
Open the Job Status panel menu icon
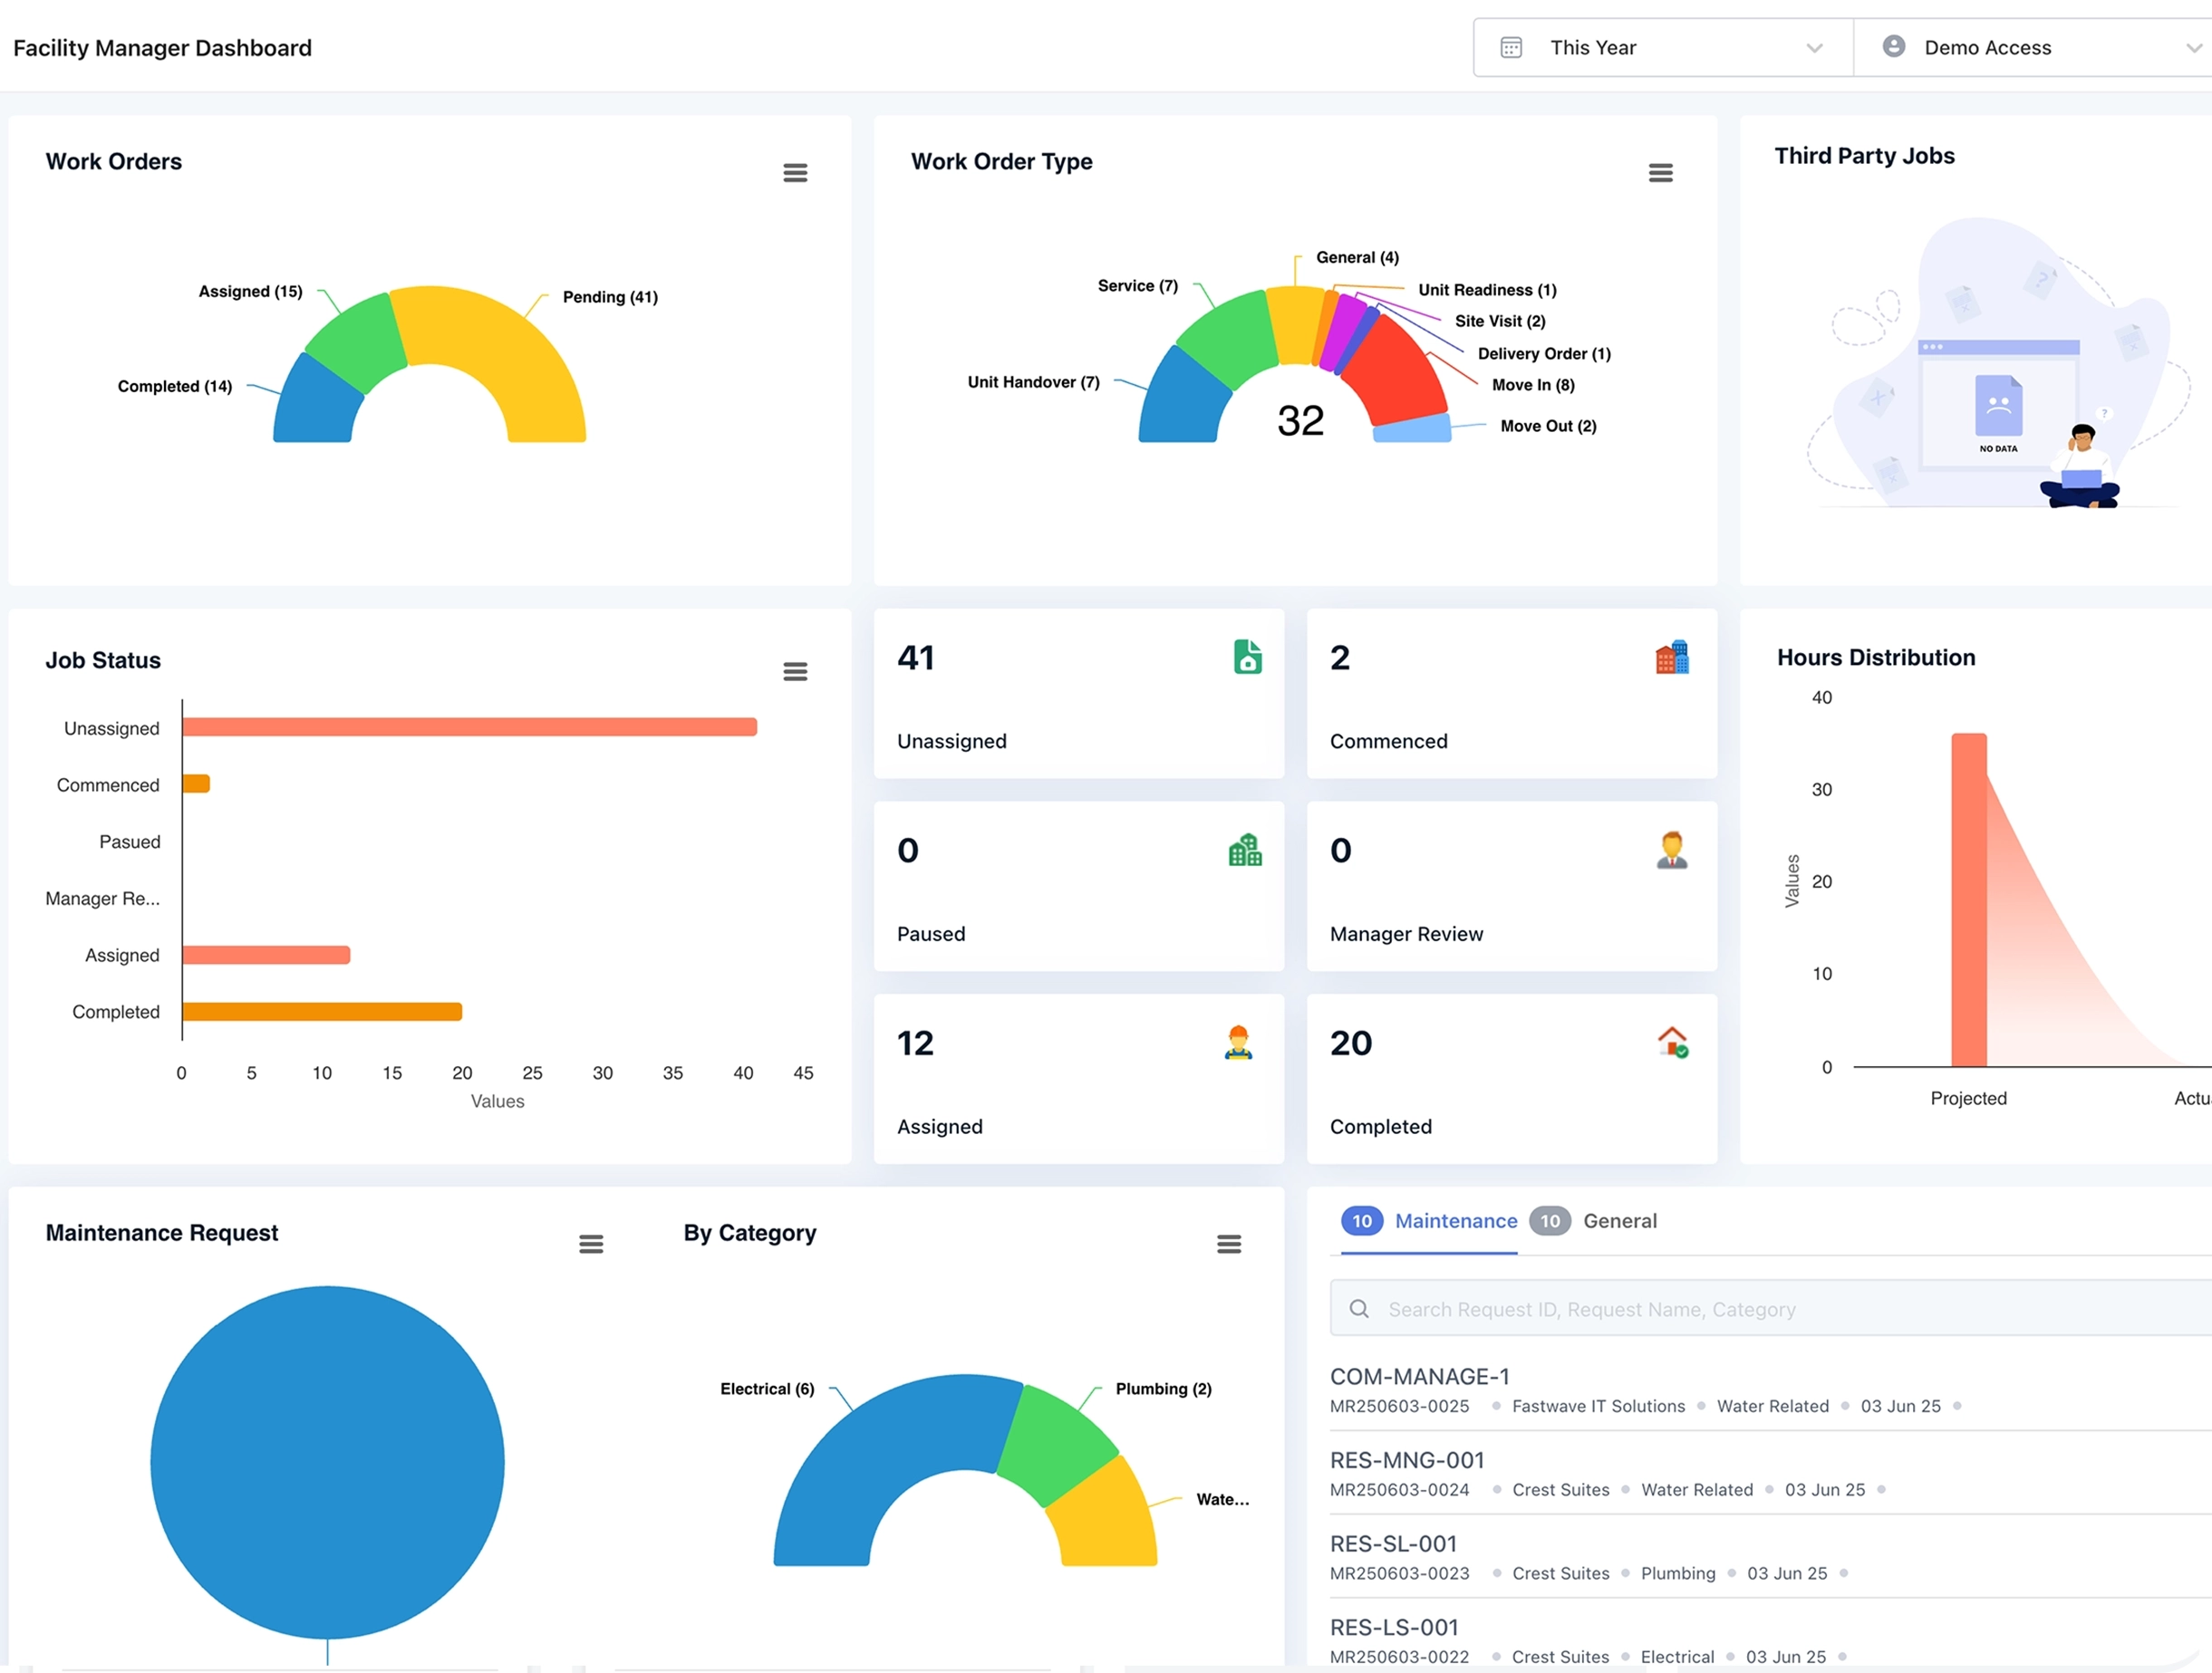click(795, 670)
